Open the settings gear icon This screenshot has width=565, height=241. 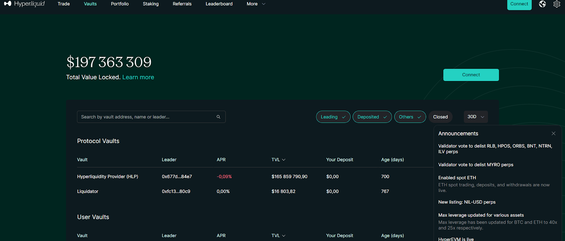click(557, 4)
